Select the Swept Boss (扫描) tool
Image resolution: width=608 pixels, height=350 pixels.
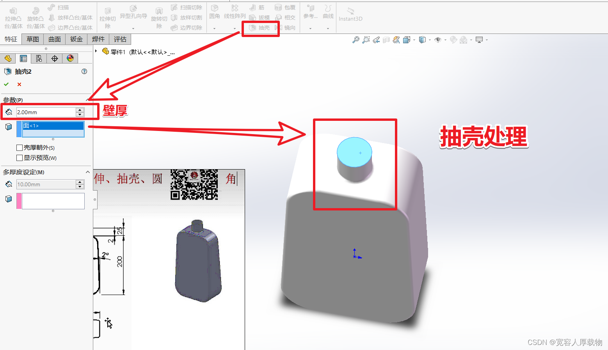(58, 7)
